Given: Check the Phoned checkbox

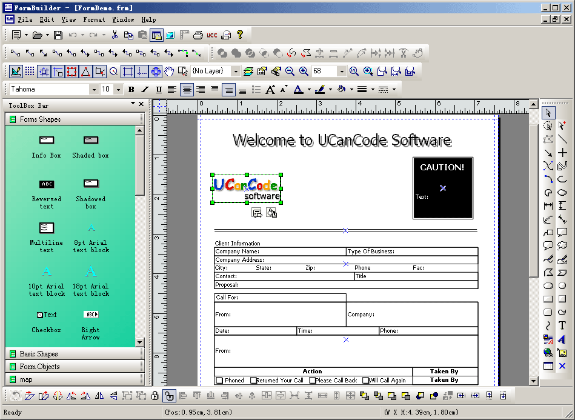Looking at the screenshot, I should [219, 381].
